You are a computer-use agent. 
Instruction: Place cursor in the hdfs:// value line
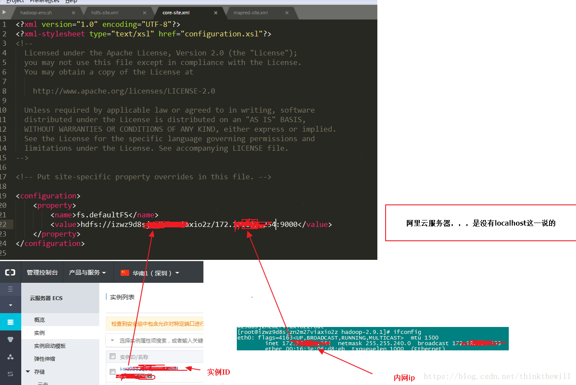point(191,224)
